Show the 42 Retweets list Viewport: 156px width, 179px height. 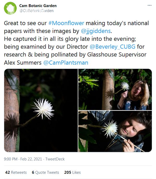(x=16, y=172)
